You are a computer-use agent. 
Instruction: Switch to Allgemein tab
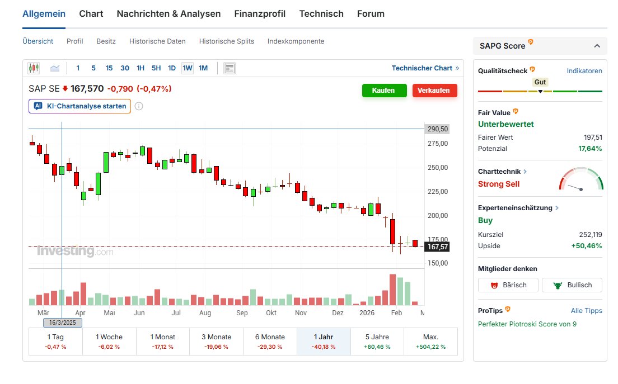coord(44,14)
